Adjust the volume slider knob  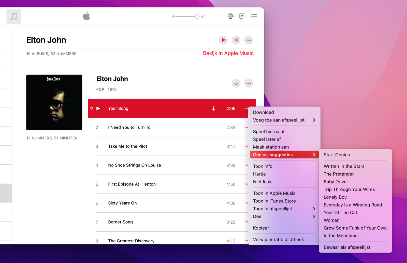pyautogui.click(x=197, y=17)
